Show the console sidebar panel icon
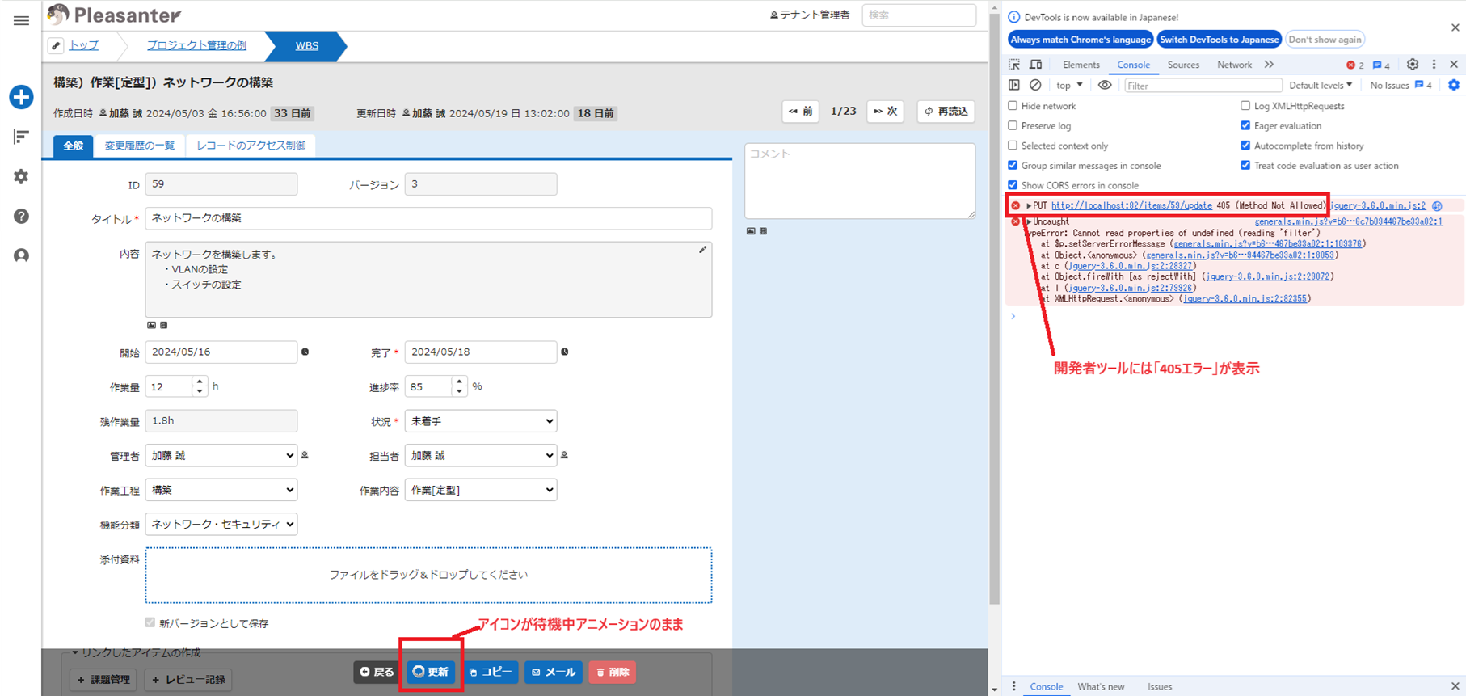Image resolution: width=1466 pixels, height=696 pixels. point(1014,85)
